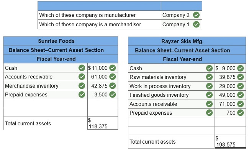Open the Company 1 merchandiser answer dropdown

point(182,24)
